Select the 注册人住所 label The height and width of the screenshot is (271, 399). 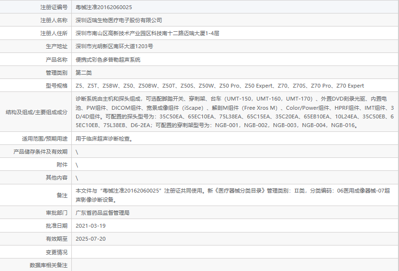(54, 33)
